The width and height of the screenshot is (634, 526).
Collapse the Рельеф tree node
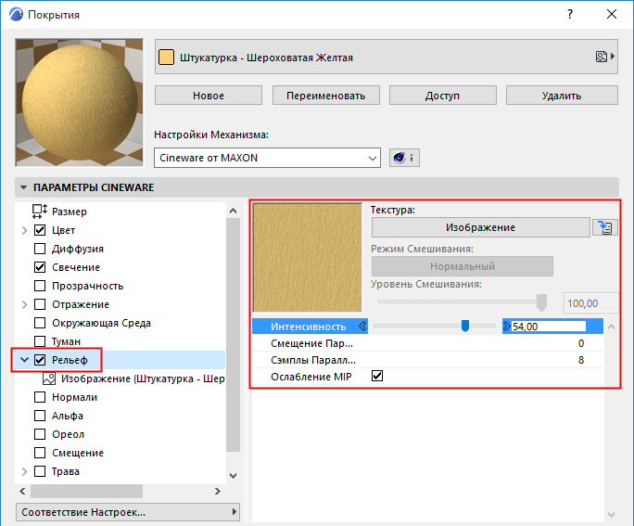coord(24,360)
